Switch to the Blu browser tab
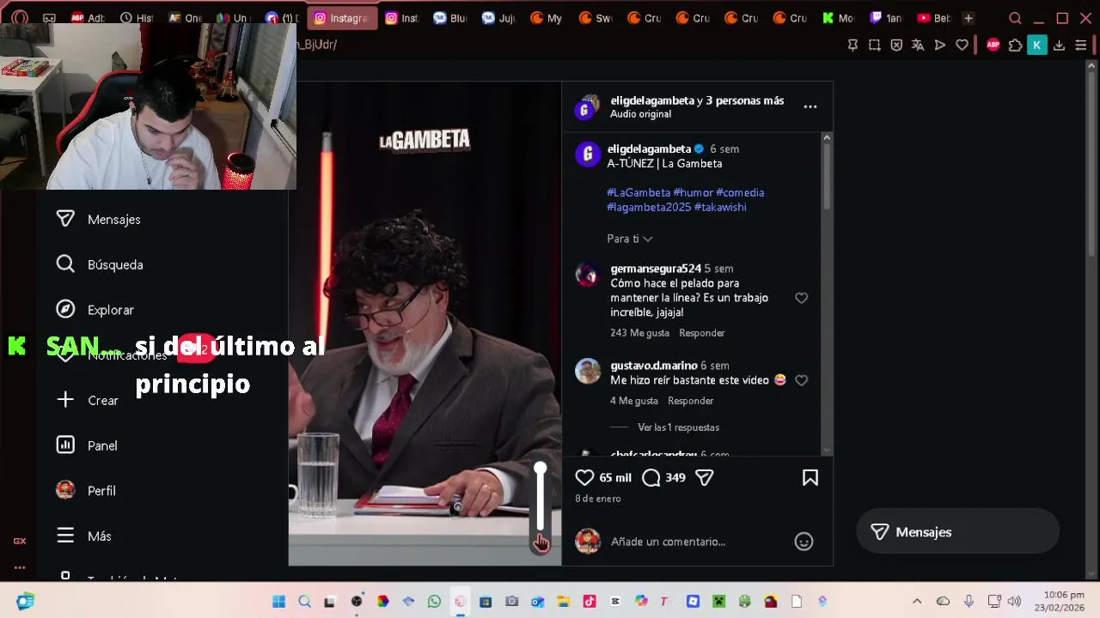 (x=449, y=18)
